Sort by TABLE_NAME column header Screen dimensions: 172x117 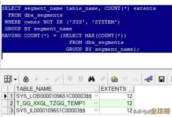click(57, 89)
